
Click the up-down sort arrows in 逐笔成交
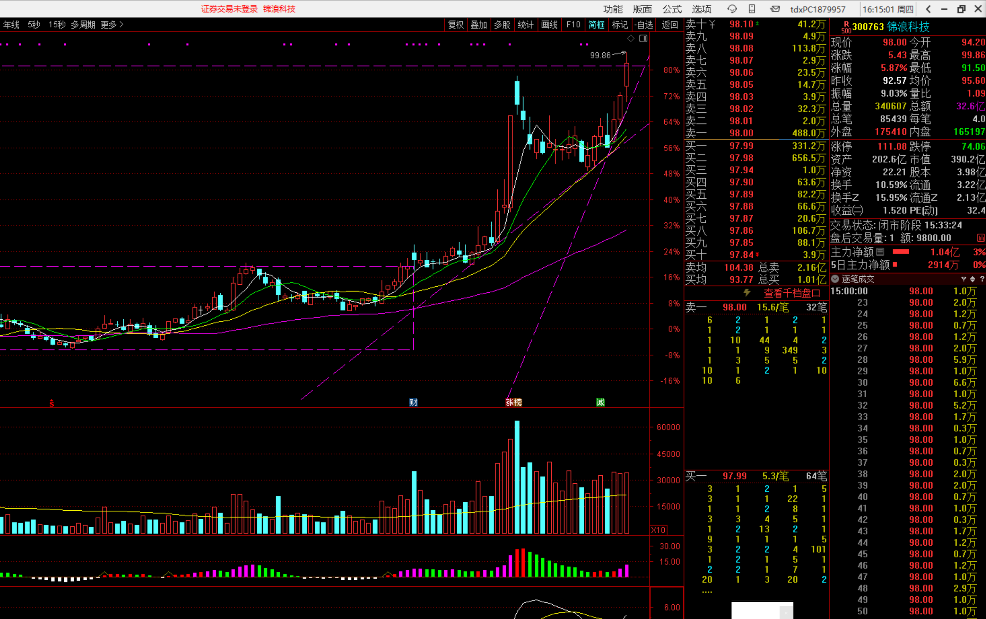973,279
